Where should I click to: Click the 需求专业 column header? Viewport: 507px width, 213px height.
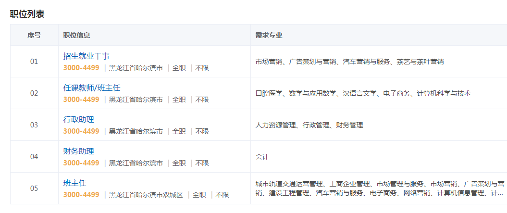pos(269,35)
